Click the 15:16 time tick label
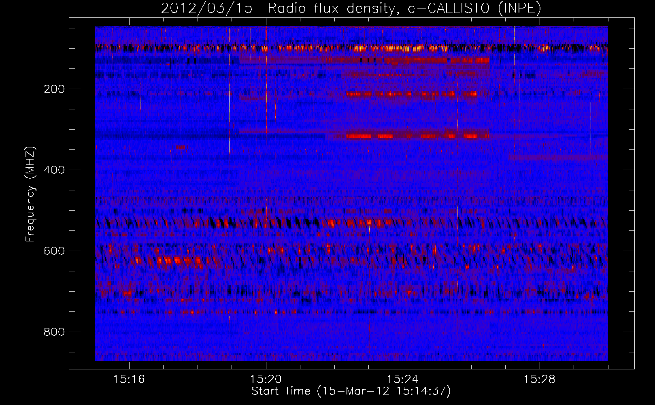 click(129, 379)
